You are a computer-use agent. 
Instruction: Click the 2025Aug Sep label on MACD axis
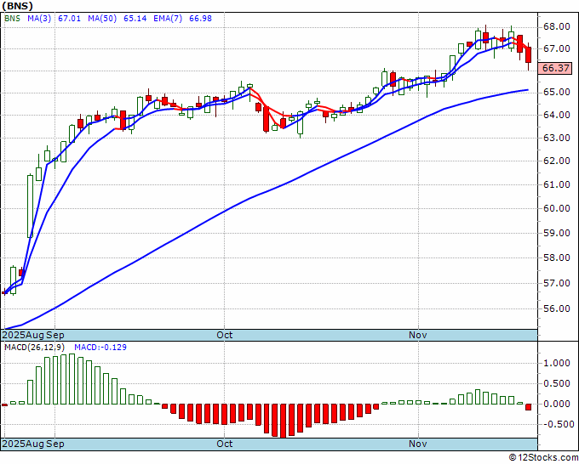pos(33,444)
